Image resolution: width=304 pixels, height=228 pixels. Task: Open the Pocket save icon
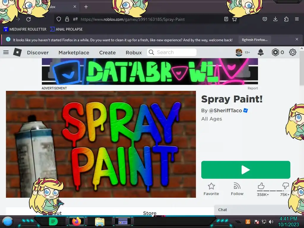tap(265, 19)
